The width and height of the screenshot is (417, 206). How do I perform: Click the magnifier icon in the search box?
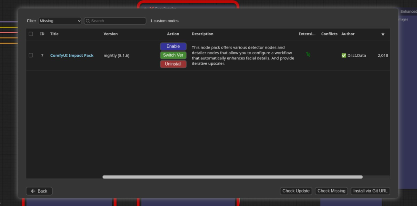click(88, 21)
